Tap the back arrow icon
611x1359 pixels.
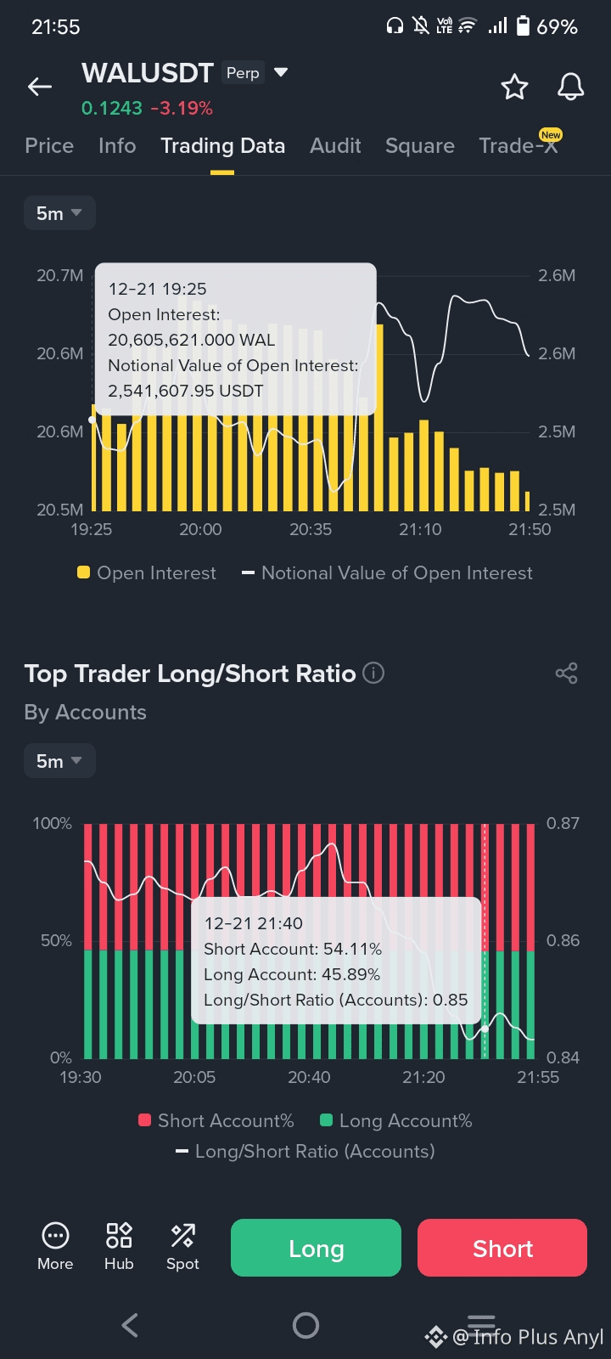point(40,87)
